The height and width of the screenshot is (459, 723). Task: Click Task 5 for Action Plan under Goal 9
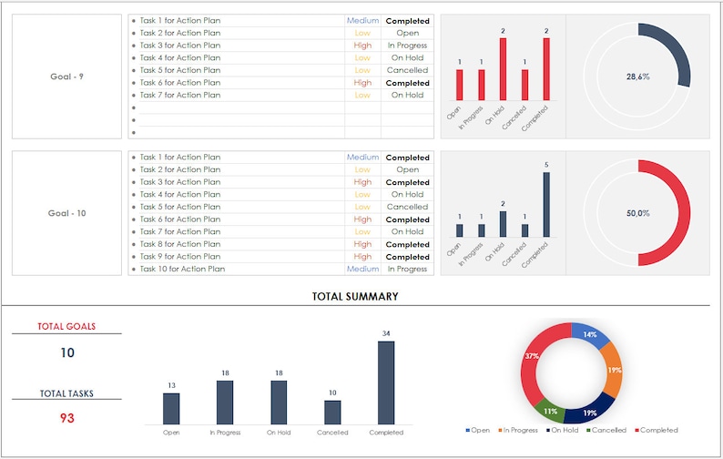[180, 70]
